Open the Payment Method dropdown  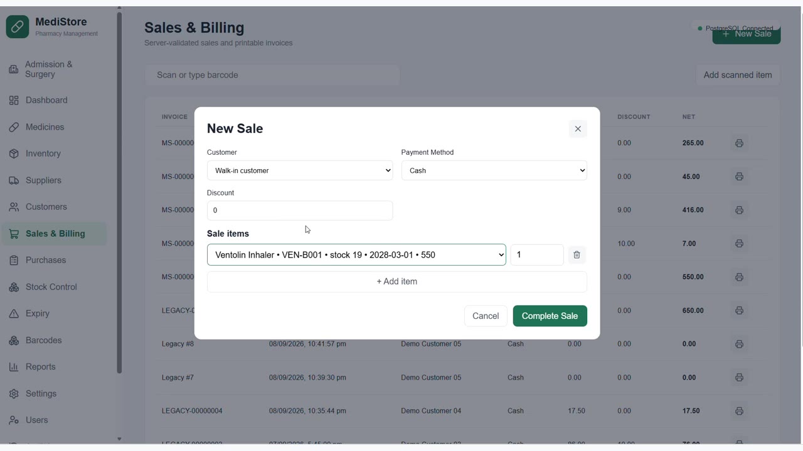click(494, 170)
